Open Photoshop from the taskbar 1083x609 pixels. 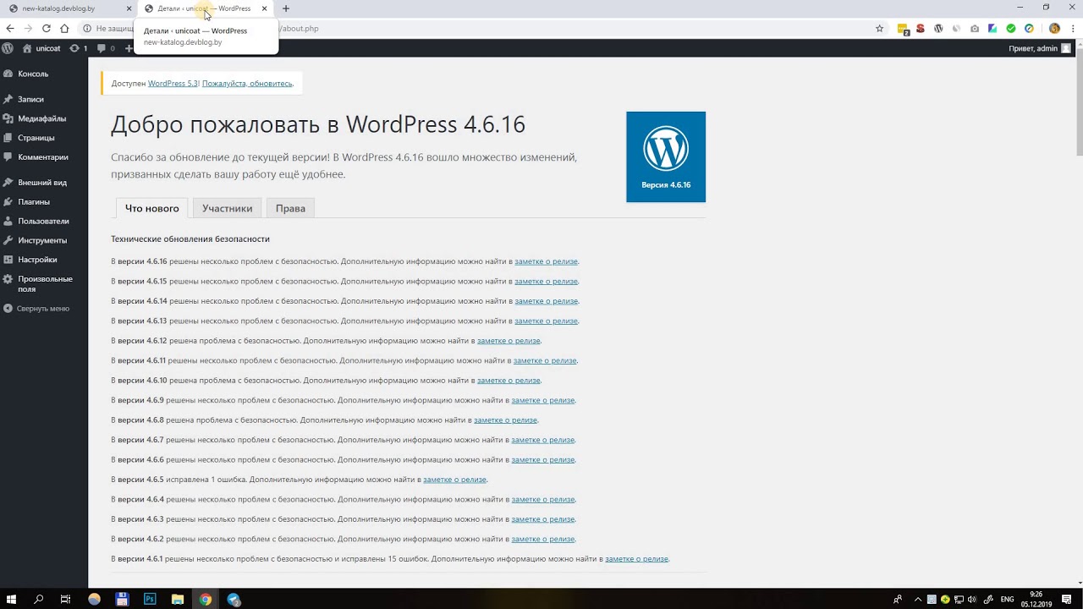(150, 599)
